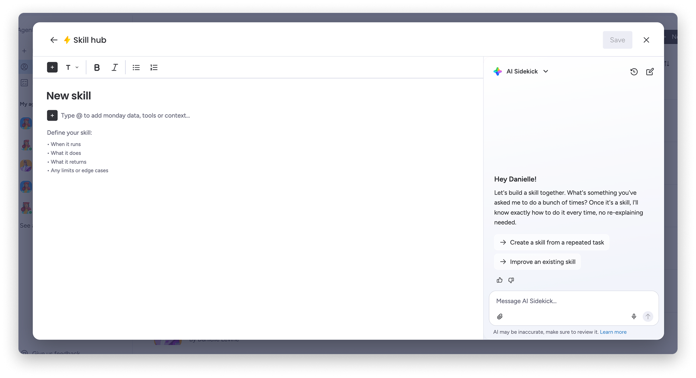Click the 'Hey Danielle!' greeting
This screenshot has height=378, width=696.
(x=515, y=179)
